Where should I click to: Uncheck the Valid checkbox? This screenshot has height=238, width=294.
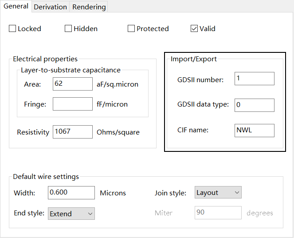click(x=194, y=29)
